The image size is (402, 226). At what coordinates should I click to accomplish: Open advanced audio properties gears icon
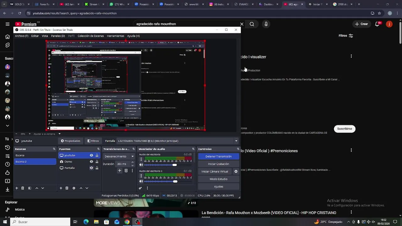click(140, 188)
